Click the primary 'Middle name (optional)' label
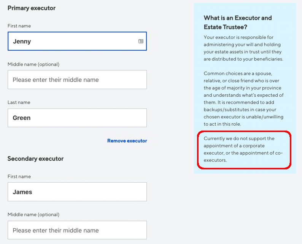The width and height of the screenshot is (302, 244). [x=33, y=64]
